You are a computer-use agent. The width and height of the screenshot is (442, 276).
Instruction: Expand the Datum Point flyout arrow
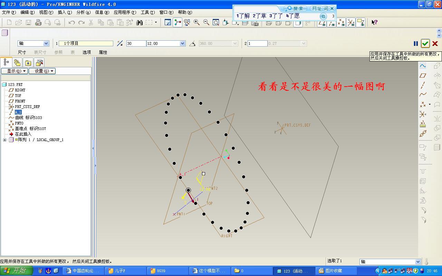coord(430,104)
